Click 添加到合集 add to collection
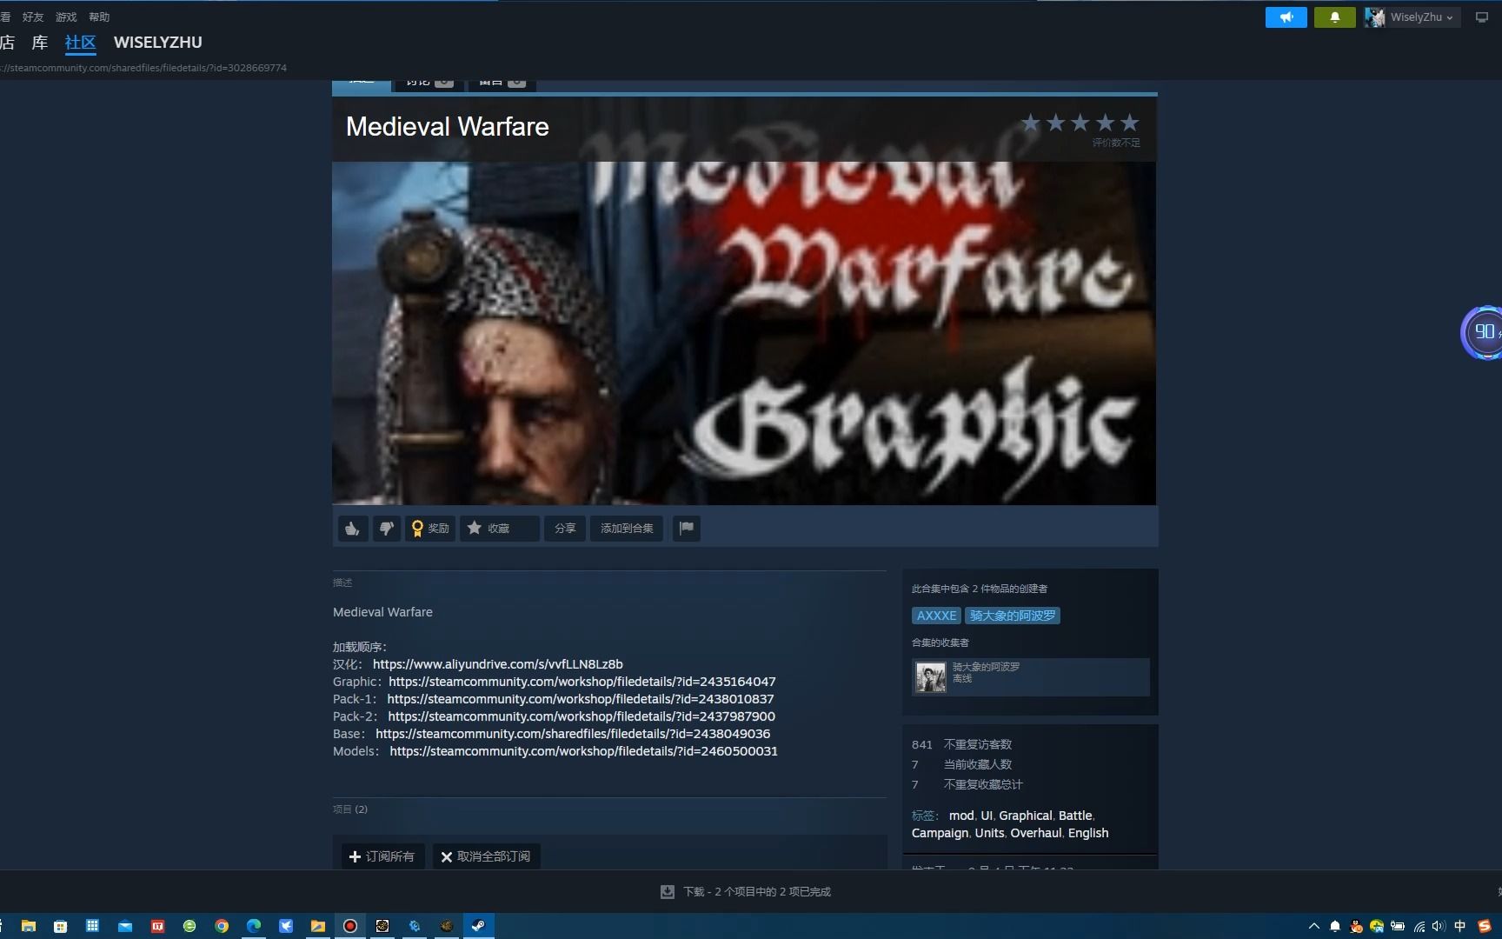1502x939 pixels. click(x=627, y=529)
